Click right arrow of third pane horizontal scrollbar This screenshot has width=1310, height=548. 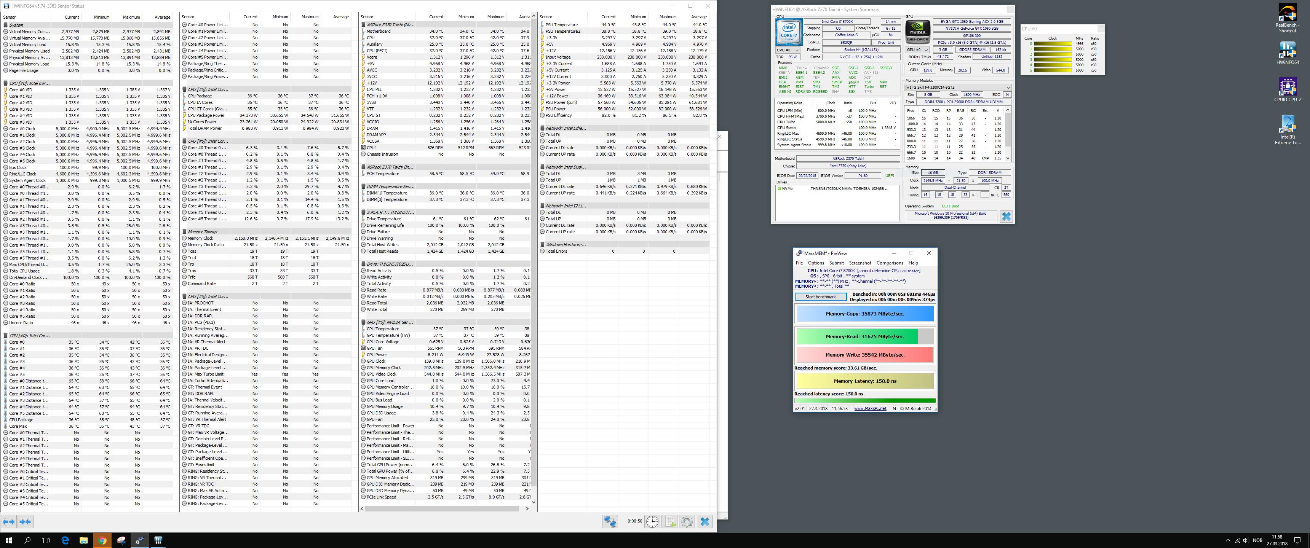point(527,508)
